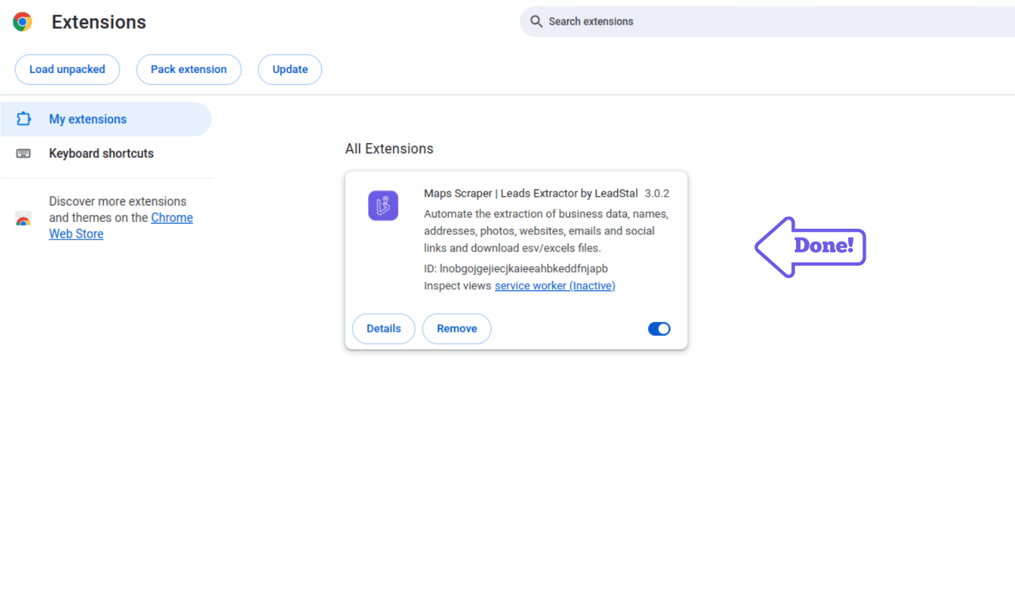Click the search magnifier icon
This screenshot has height=593, width=1015.
(x=536, y=21)
